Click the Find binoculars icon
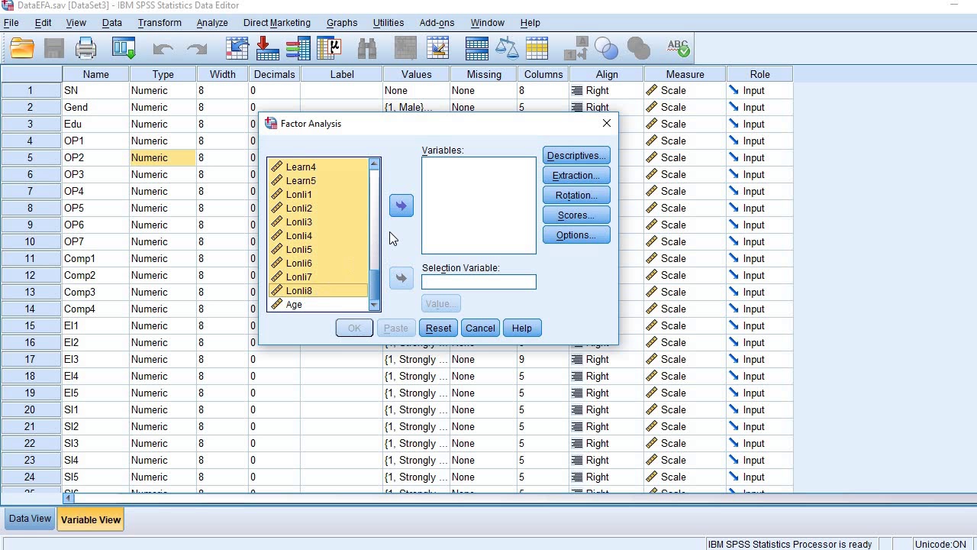This screenshot has width=977, height=550. coord(367,50)
